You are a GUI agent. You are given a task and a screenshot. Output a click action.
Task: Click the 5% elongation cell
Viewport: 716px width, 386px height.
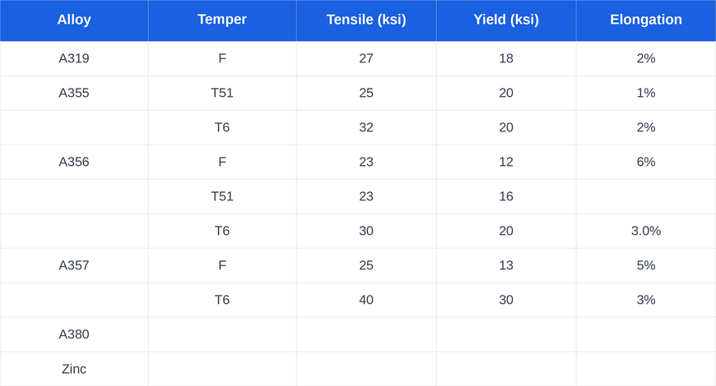tap(646, 265)
